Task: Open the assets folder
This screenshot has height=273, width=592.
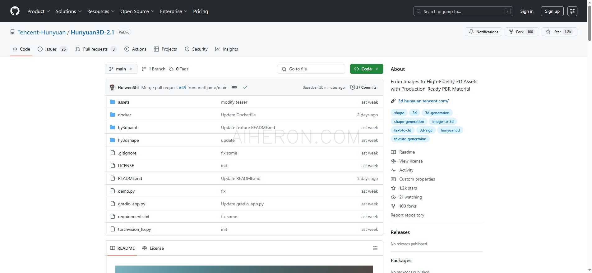Action: 124,102
